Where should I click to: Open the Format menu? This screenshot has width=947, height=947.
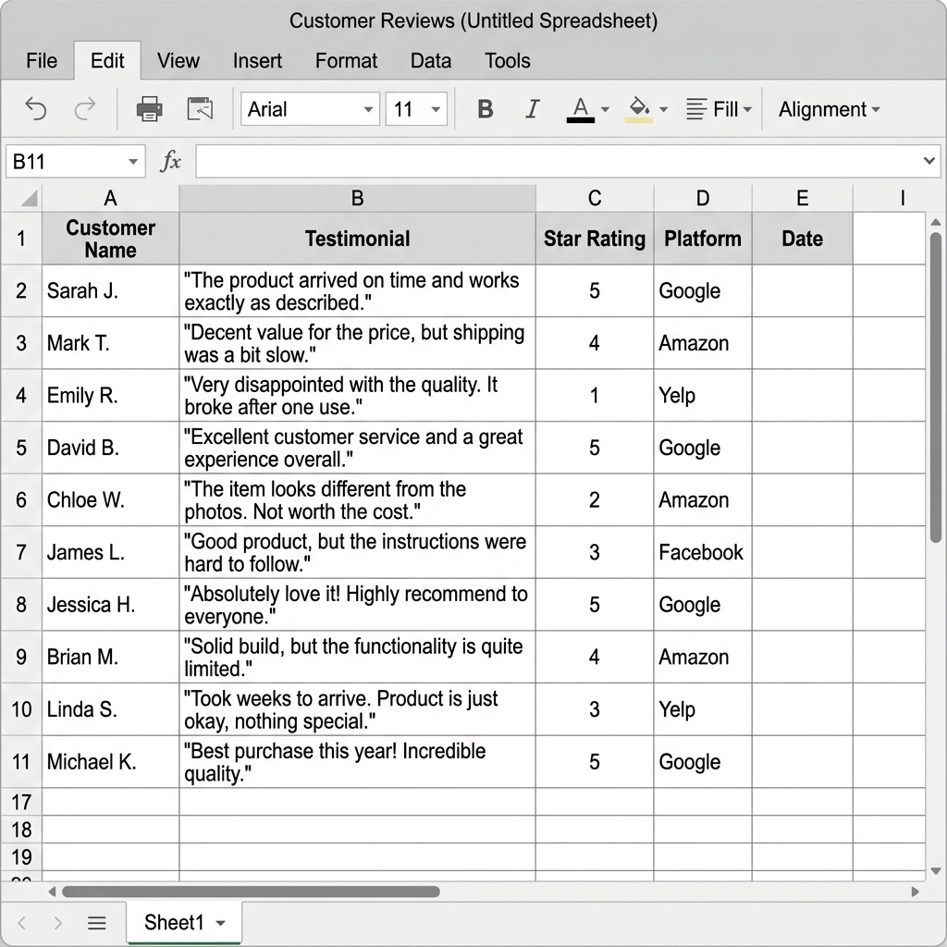(x=346, y=61)
